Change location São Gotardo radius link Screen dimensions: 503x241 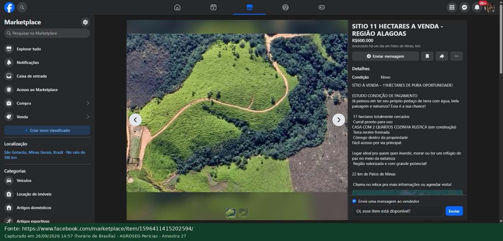pos(45,155)
